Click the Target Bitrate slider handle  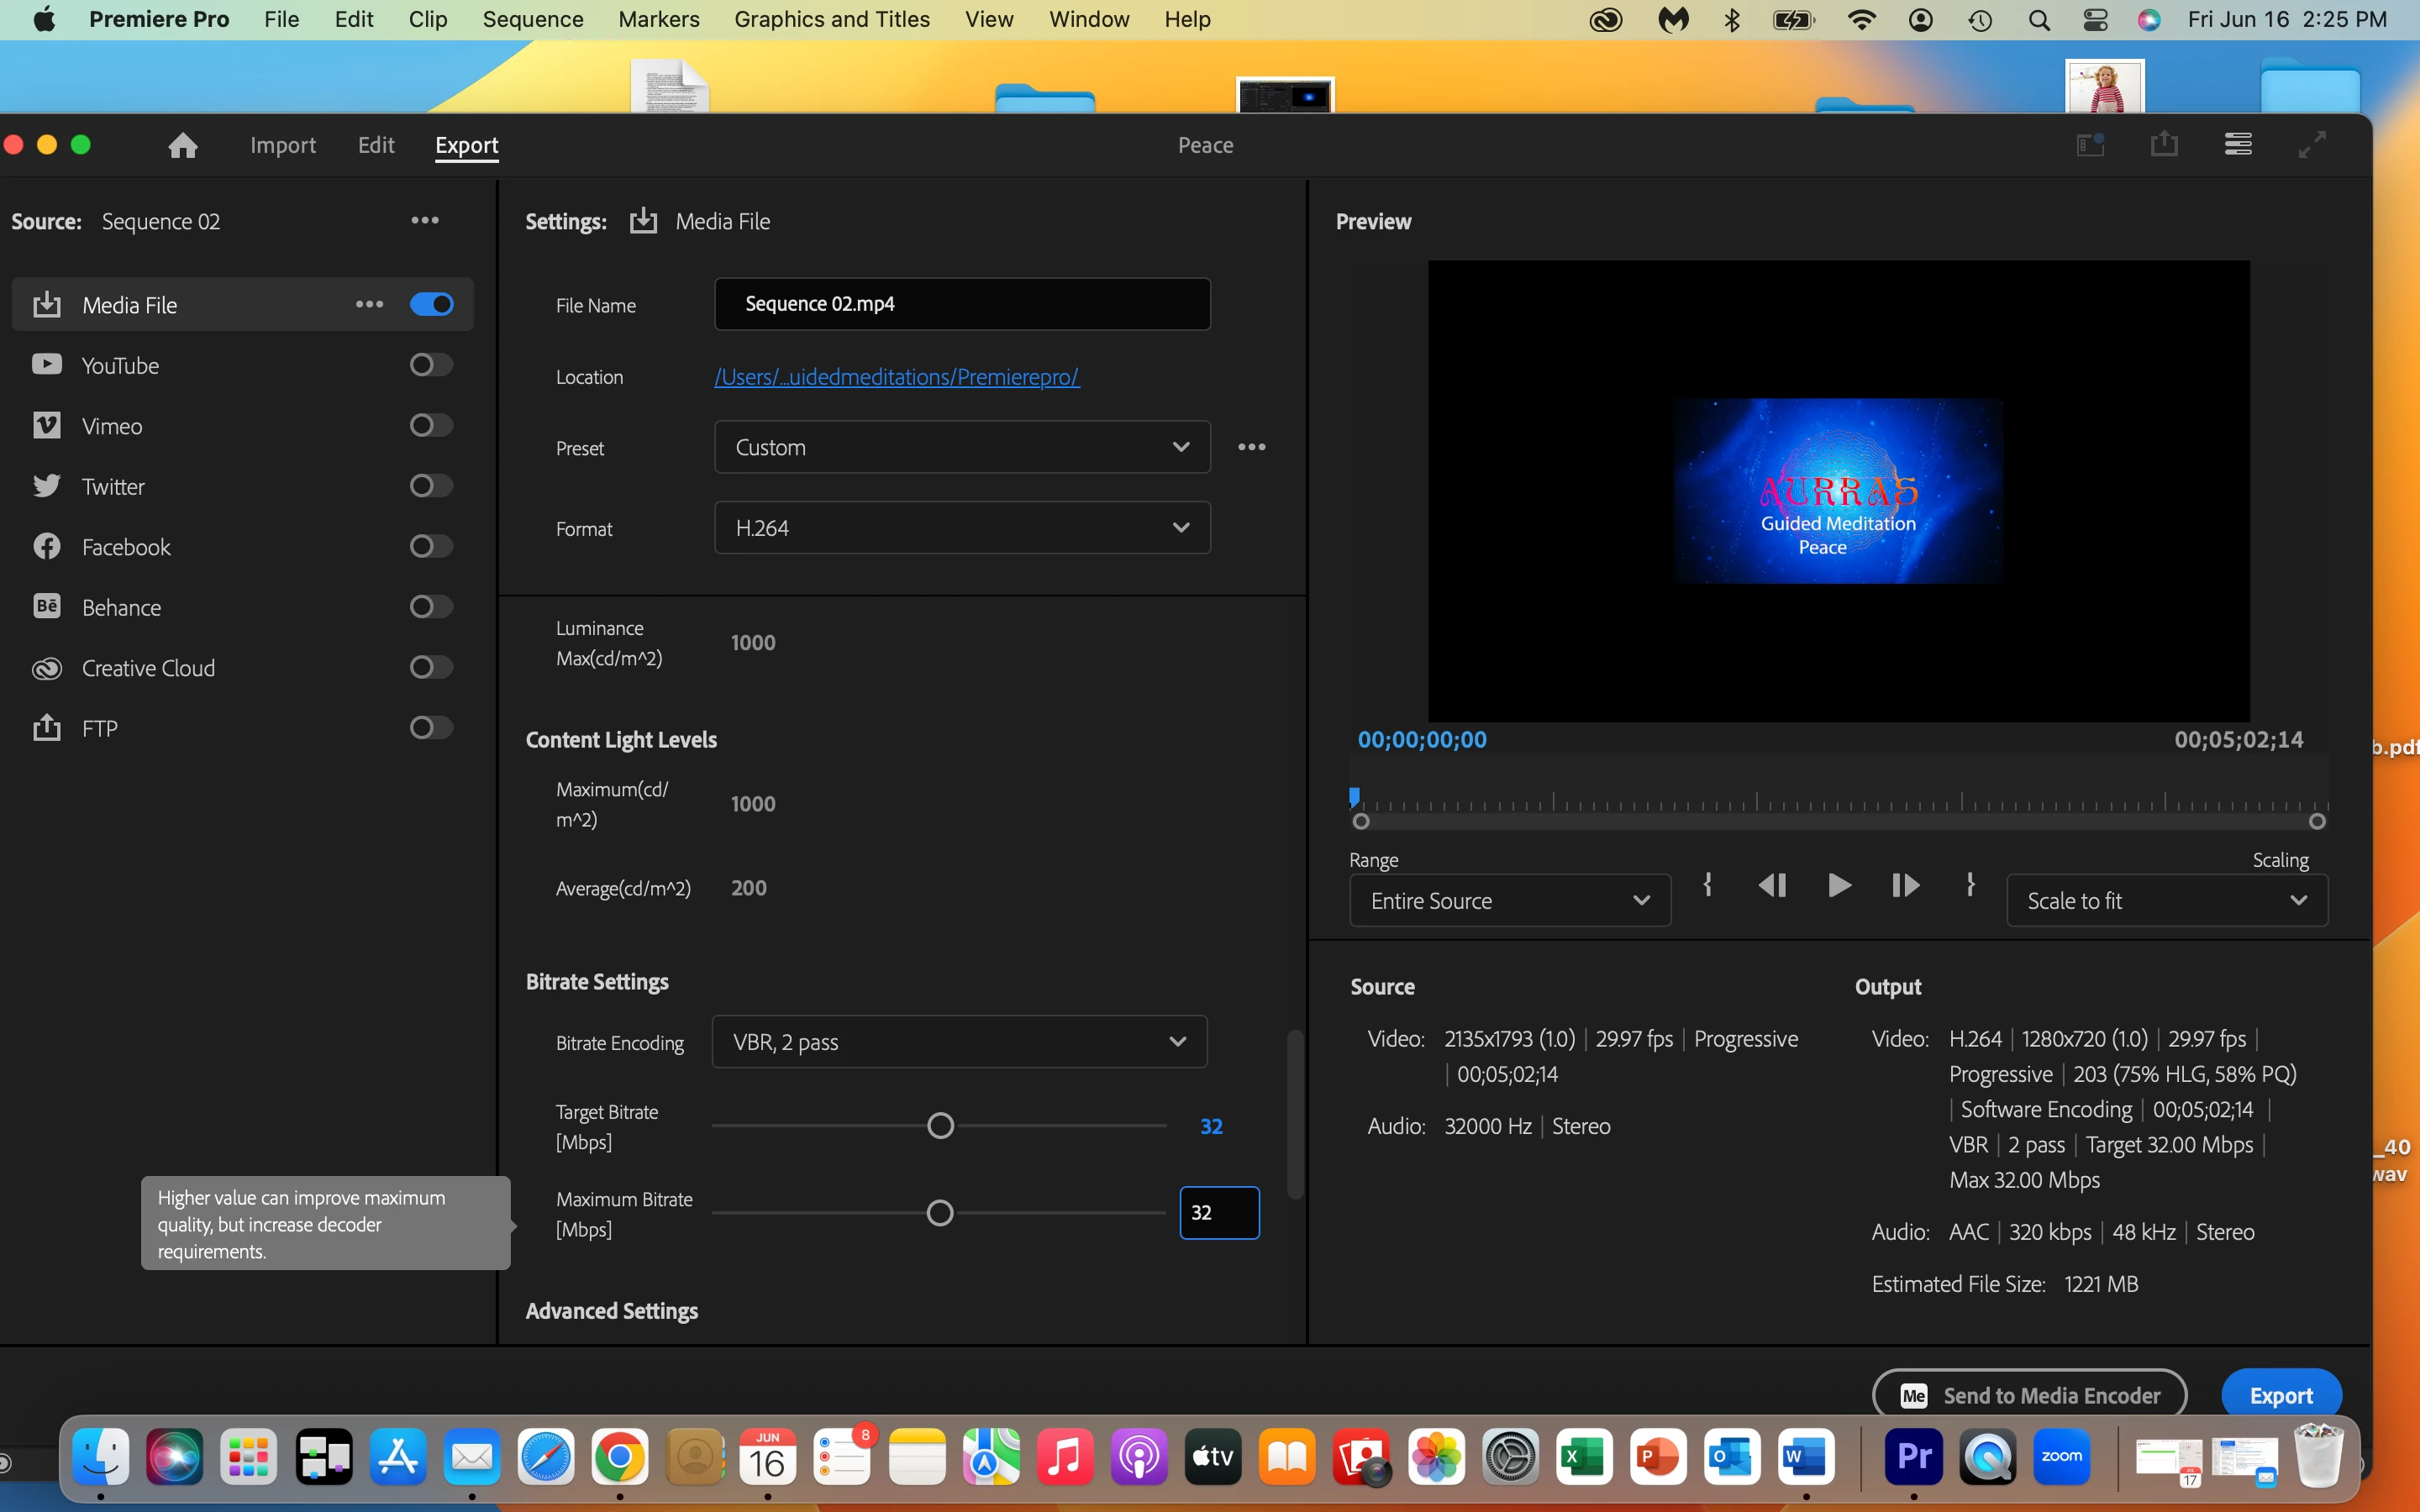tap(940, 1126)
